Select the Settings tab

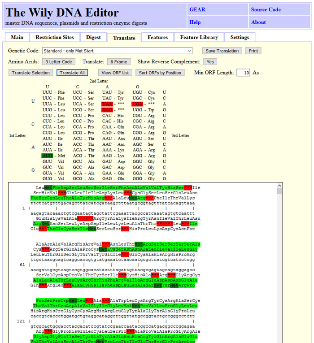tap(240, 37)
